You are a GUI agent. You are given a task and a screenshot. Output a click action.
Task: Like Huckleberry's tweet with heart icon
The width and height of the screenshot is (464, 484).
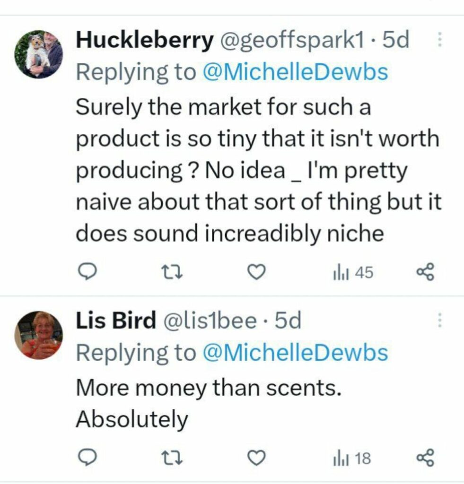tap(255, 272)
